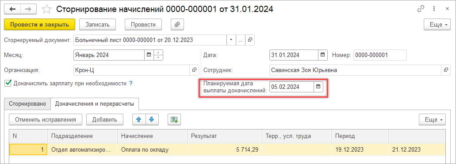Click Отменить исправления button
The image size is (456, 164).
tap(46, 119)
